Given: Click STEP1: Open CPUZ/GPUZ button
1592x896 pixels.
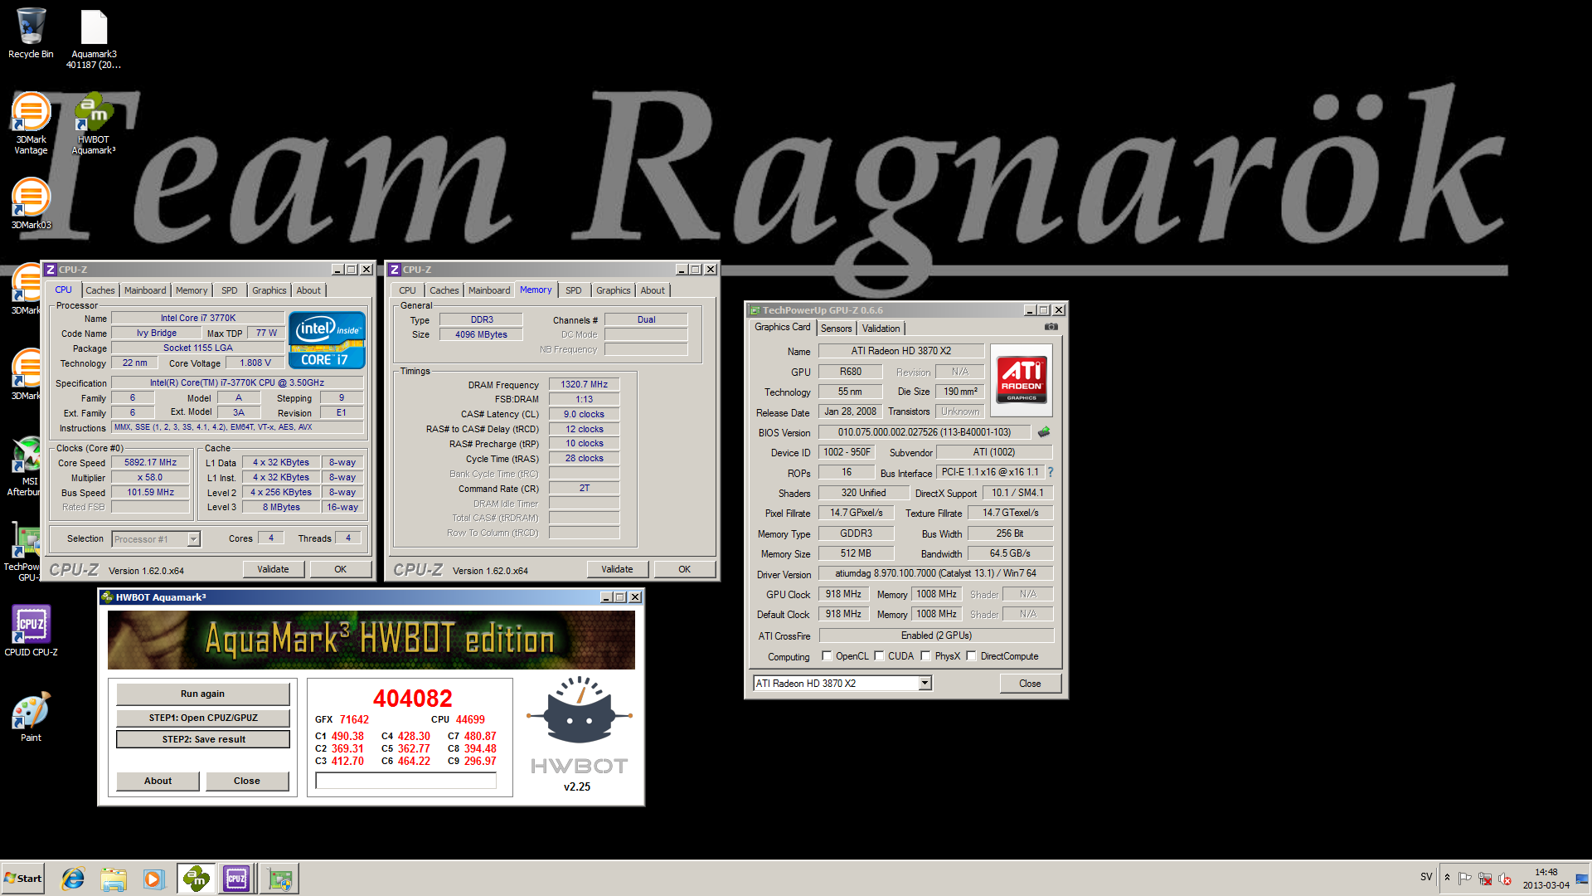Looking at the screenshot, I should [x=203, y=718].
